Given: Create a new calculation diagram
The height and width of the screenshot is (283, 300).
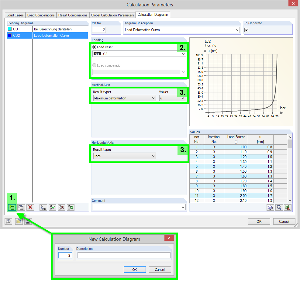Looking at the screenshot, I should point(12,207).
